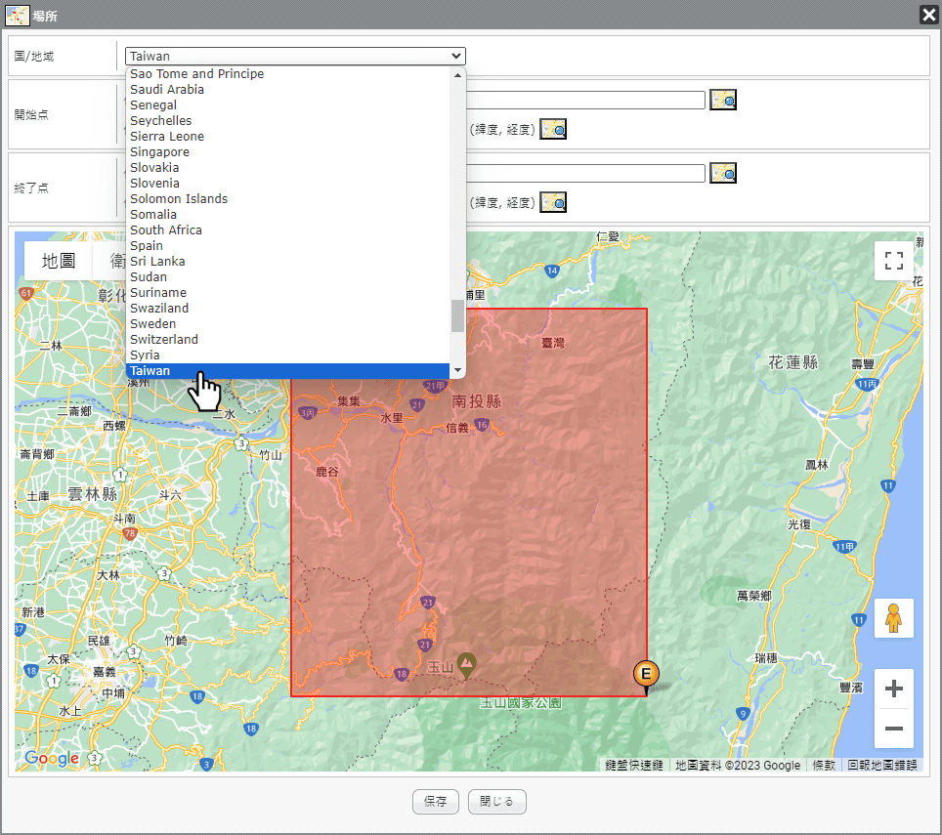Select Syria entry
This screenshot has width=942, height=835.
(x=287, y=355)
